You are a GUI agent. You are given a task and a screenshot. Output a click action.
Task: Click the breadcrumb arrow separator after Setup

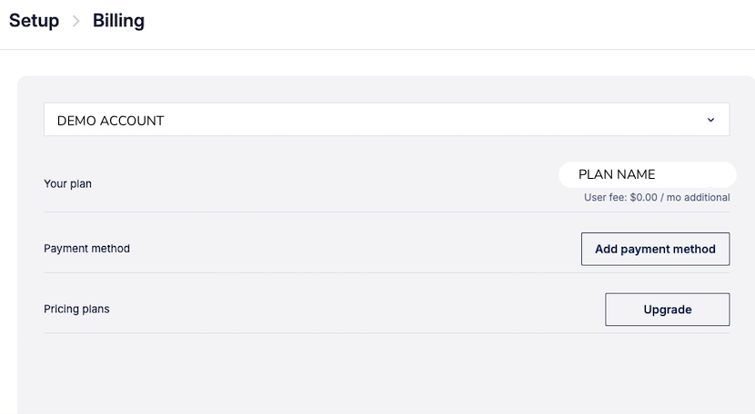pyautogui.click(x=76, y=22)
